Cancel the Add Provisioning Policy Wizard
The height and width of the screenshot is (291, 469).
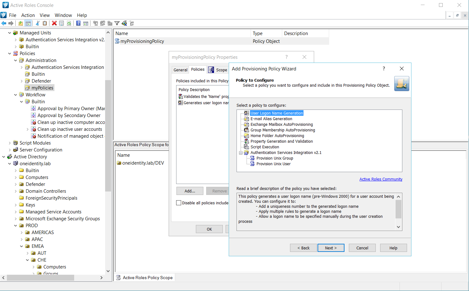tap(362, 248)
